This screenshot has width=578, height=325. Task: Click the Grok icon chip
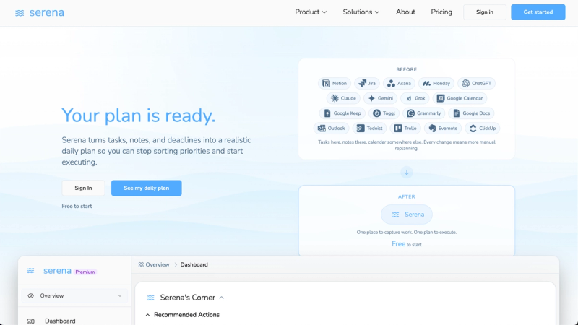(x=415, y=98)
